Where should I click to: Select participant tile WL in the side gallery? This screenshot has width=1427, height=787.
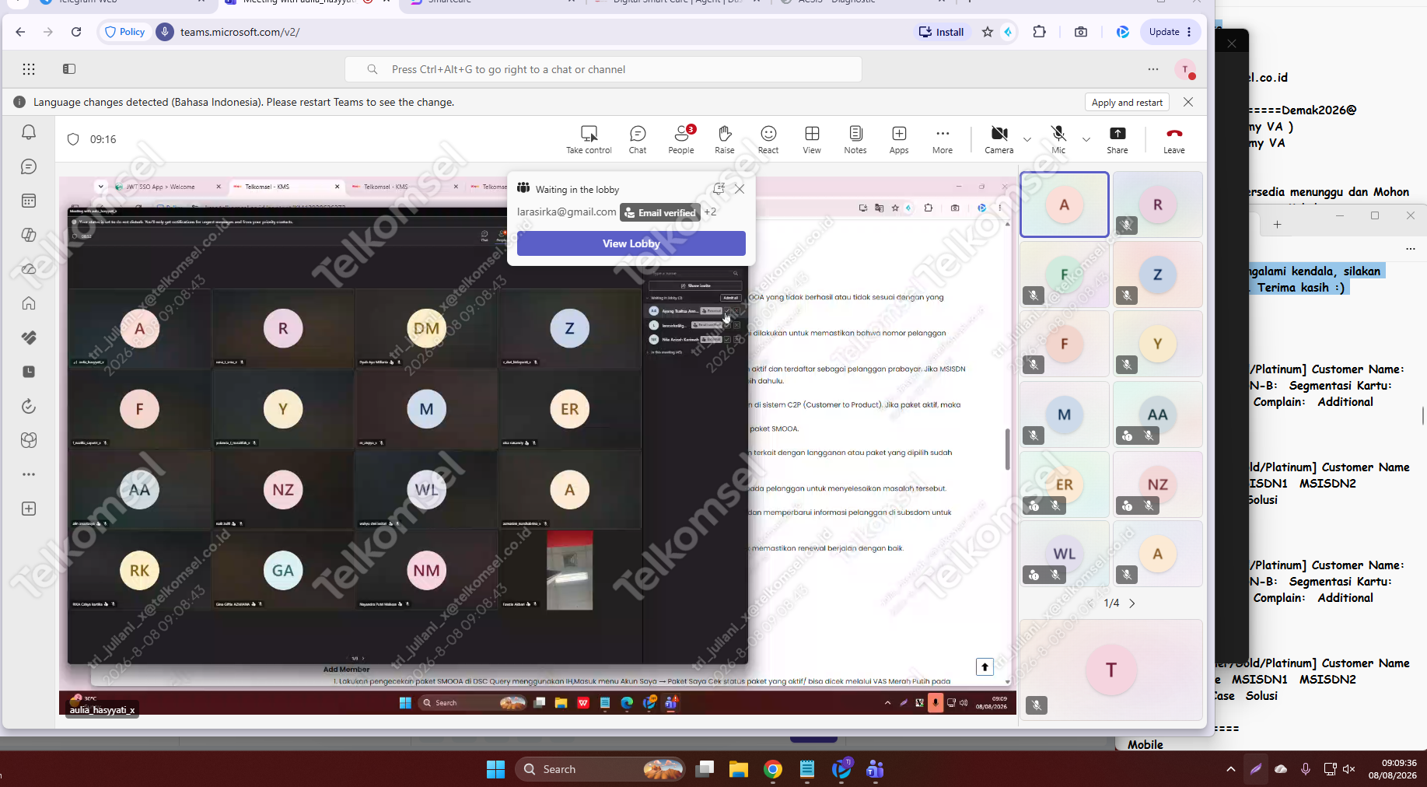point(1064,554)
